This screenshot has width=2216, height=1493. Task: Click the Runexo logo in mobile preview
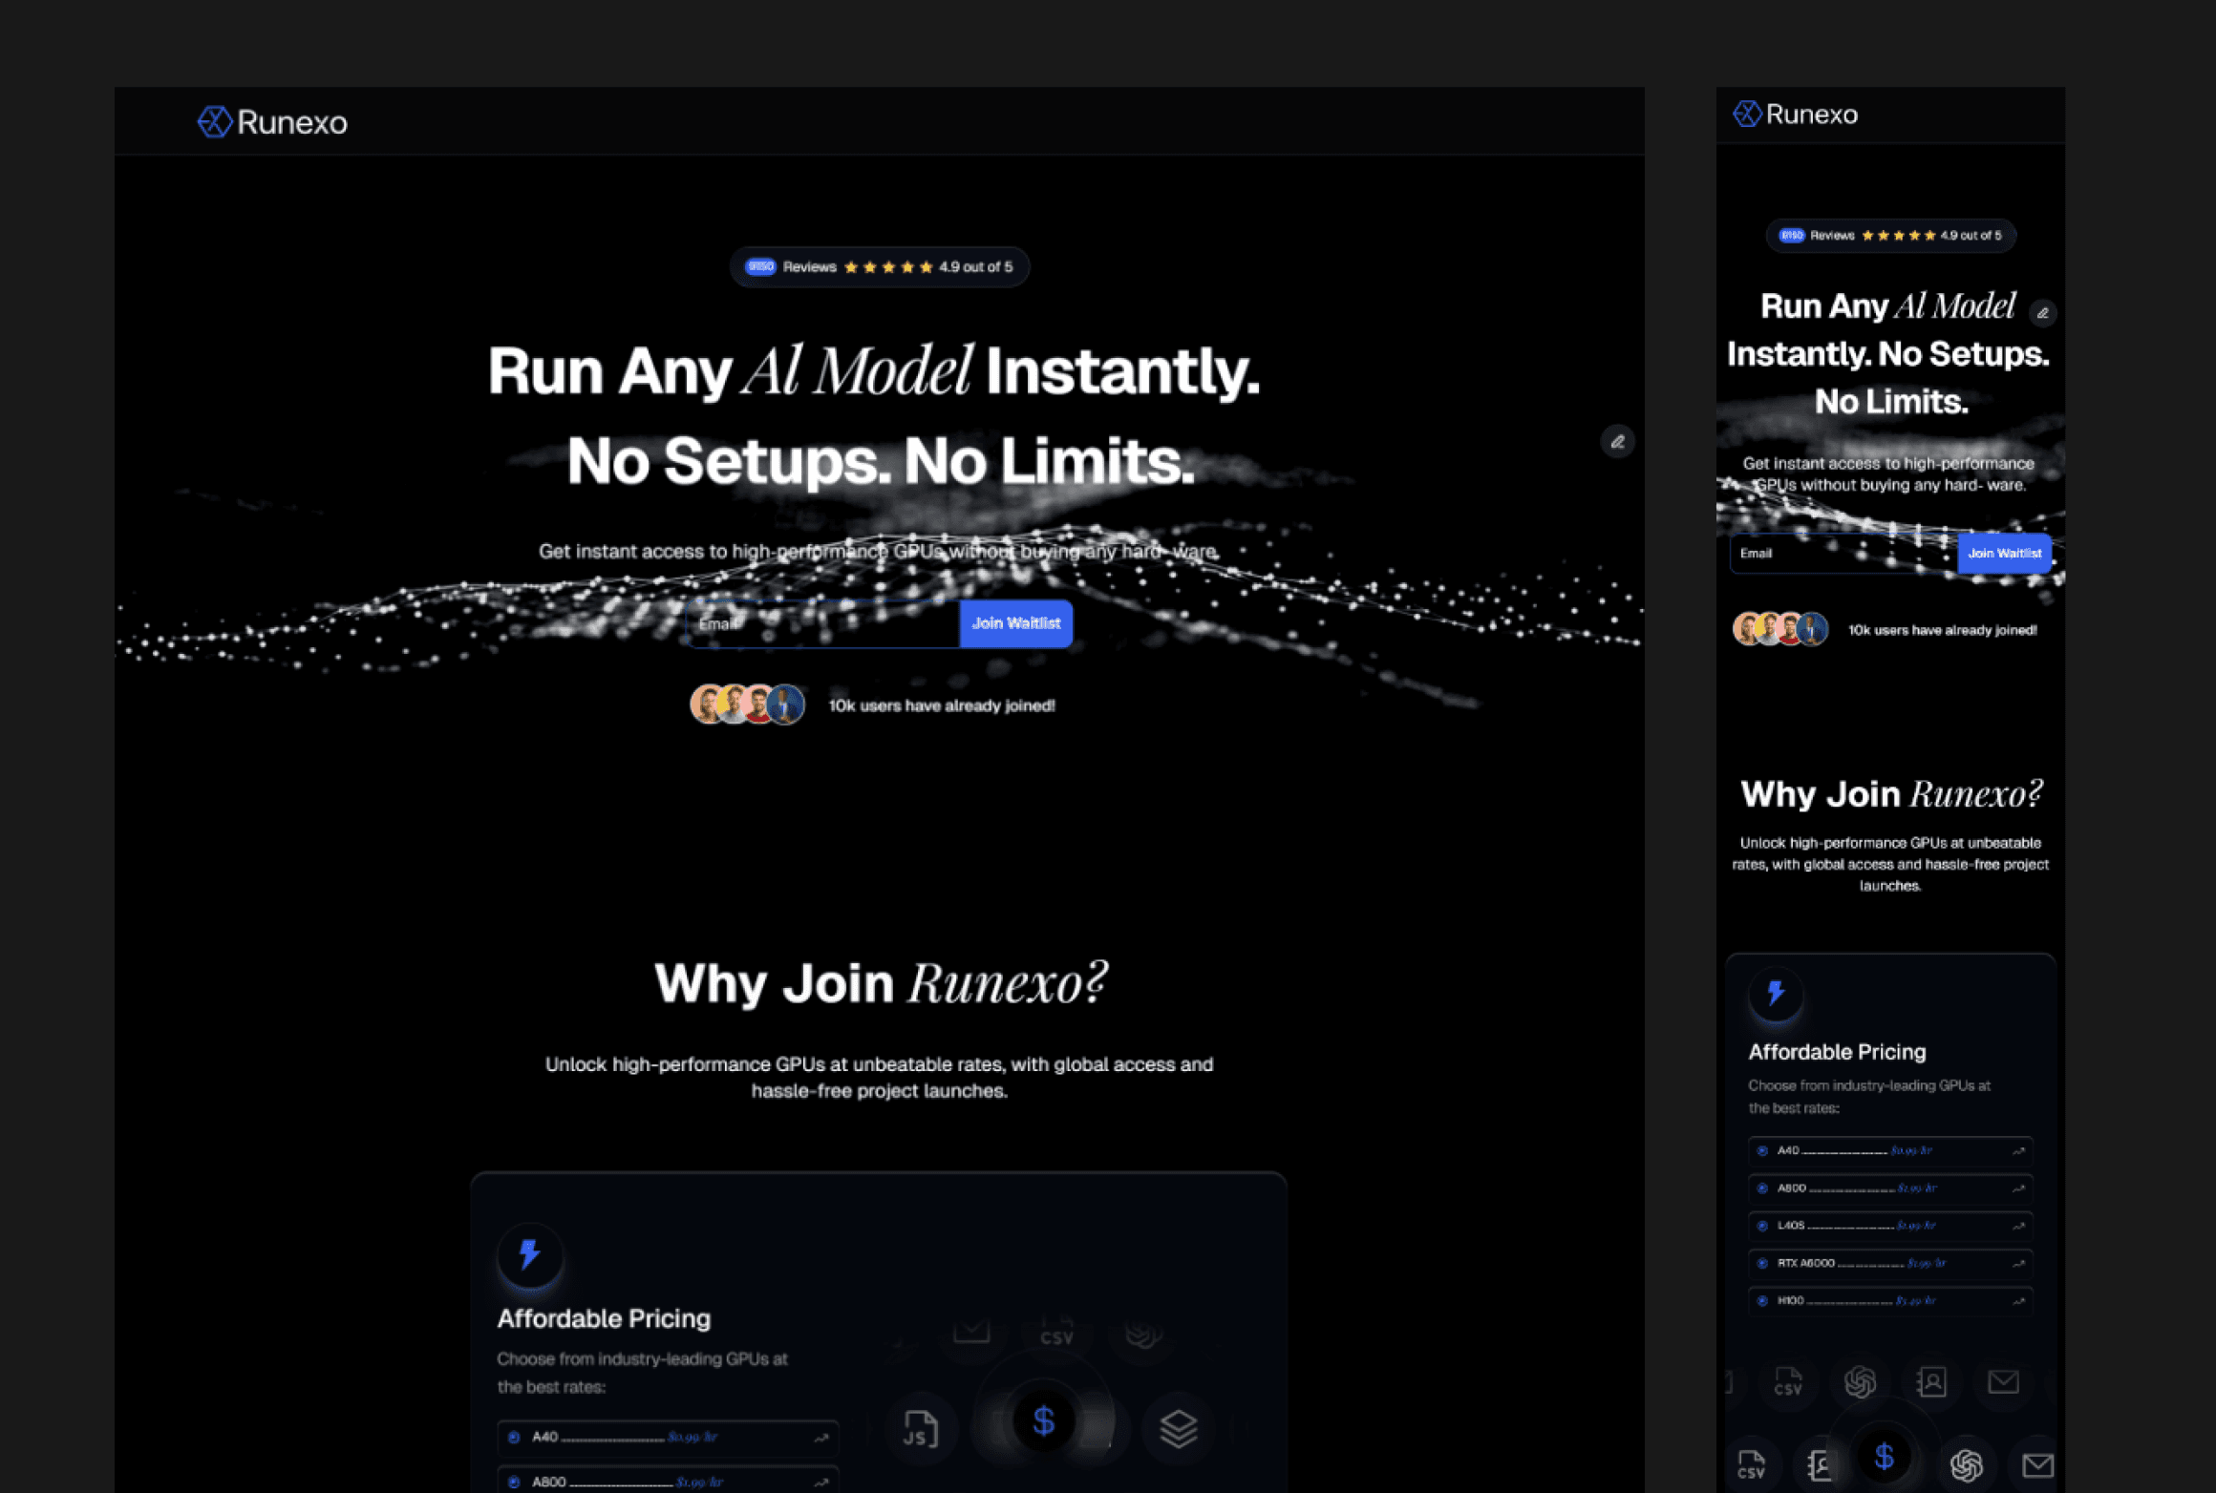[x=1796, y=115]
